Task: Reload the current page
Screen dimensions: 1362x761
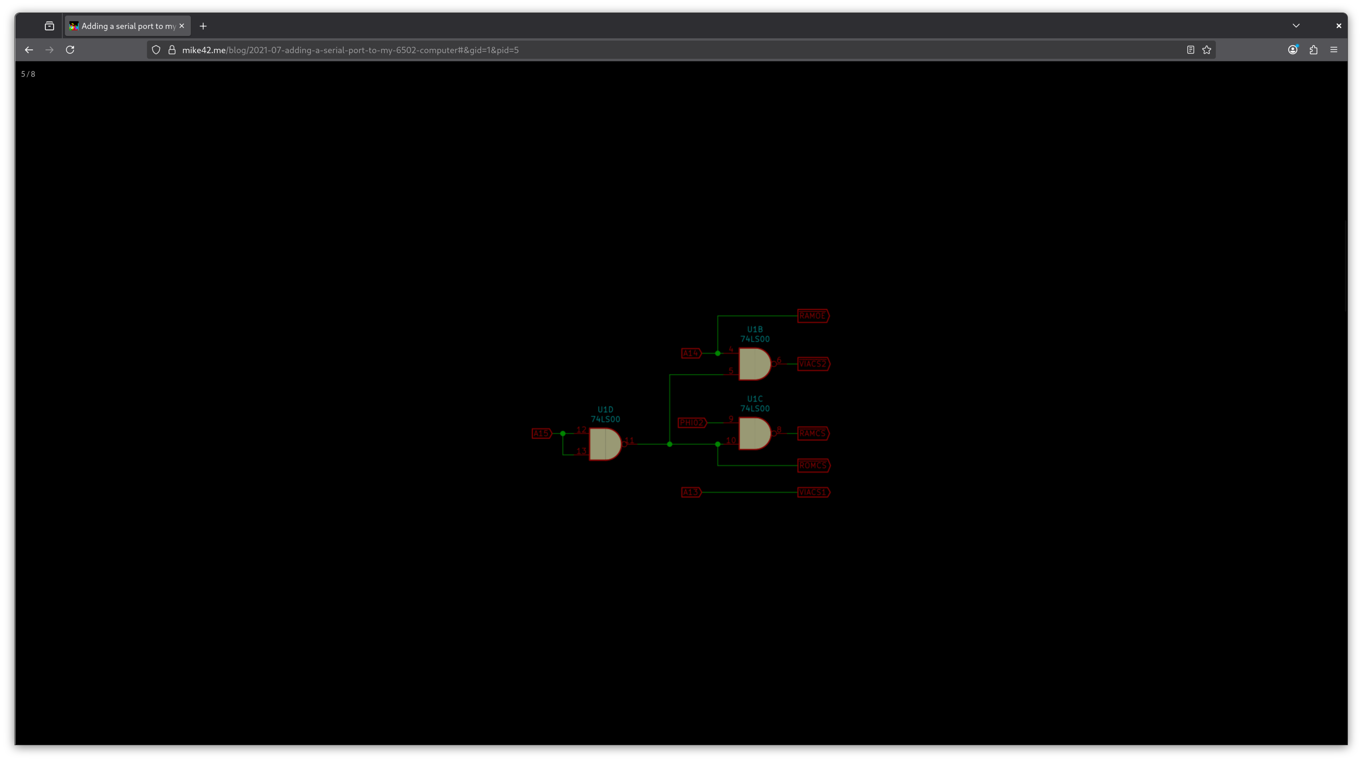Action: tap(70, 50)
